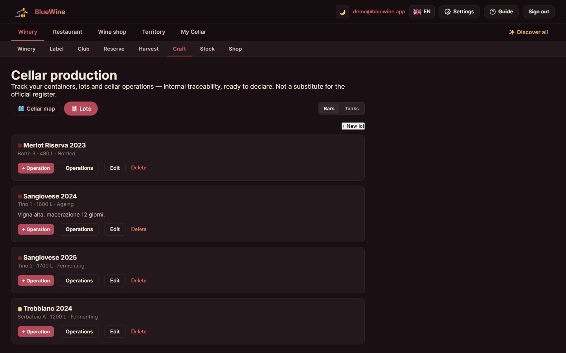Select the Lots view button

click(x=81, y=109)
